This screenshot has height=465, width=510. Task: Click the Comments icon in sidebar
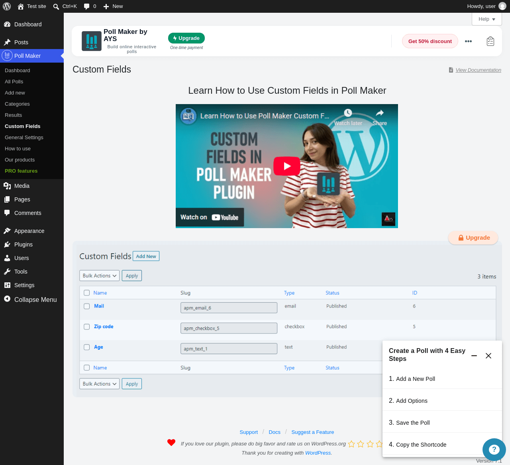pyautogui.click(x=7, y=213)
